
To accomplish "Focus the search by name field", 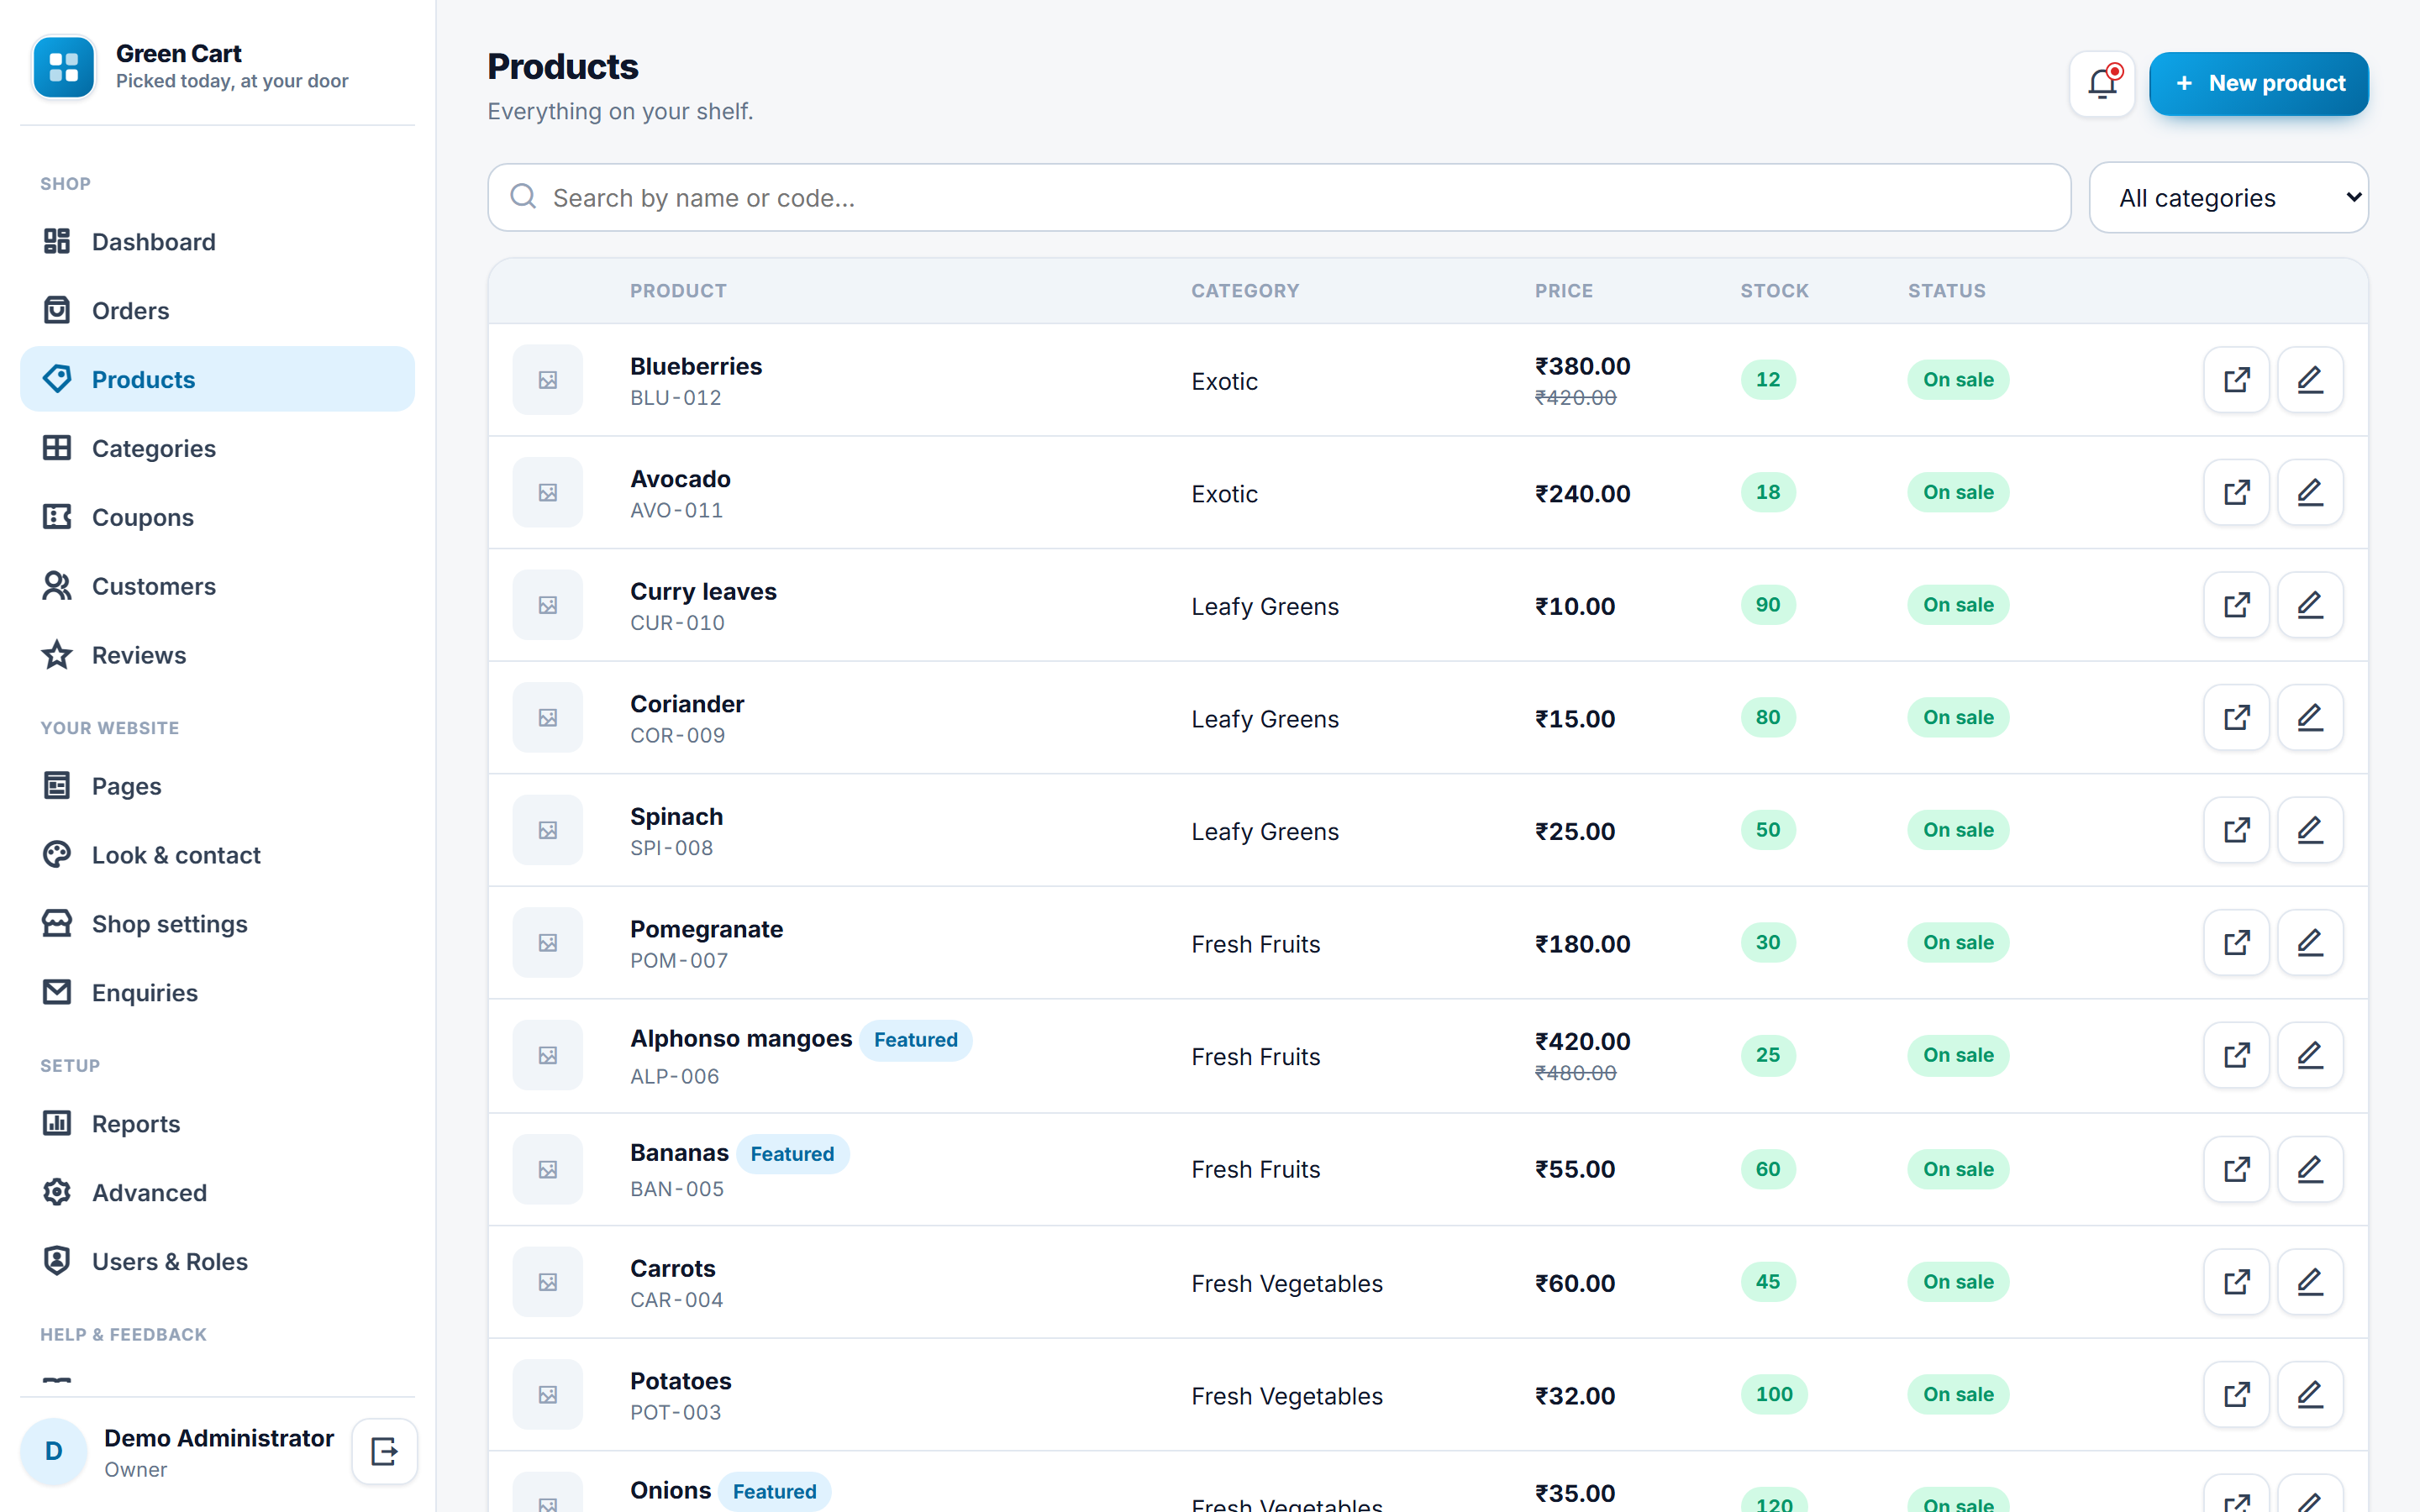I will tap(1279, 198).
